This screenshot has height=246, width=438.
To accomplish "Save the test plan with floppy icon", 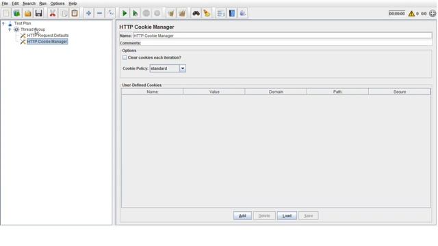I will pos(38,13).
